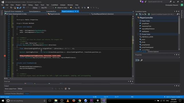
Task: Open the Windows Start menu
Action: tap(3, 100)
